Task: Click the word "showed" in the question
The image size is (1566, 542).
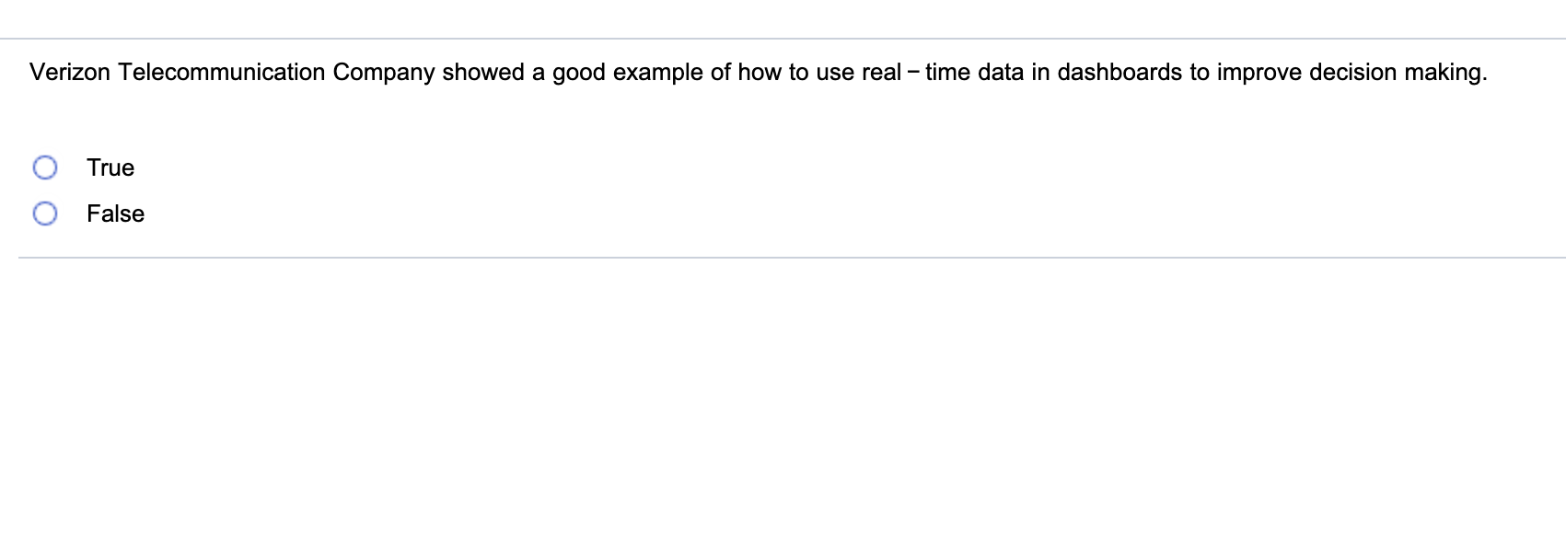Action: pyautogui.click(x=482, y=73)
